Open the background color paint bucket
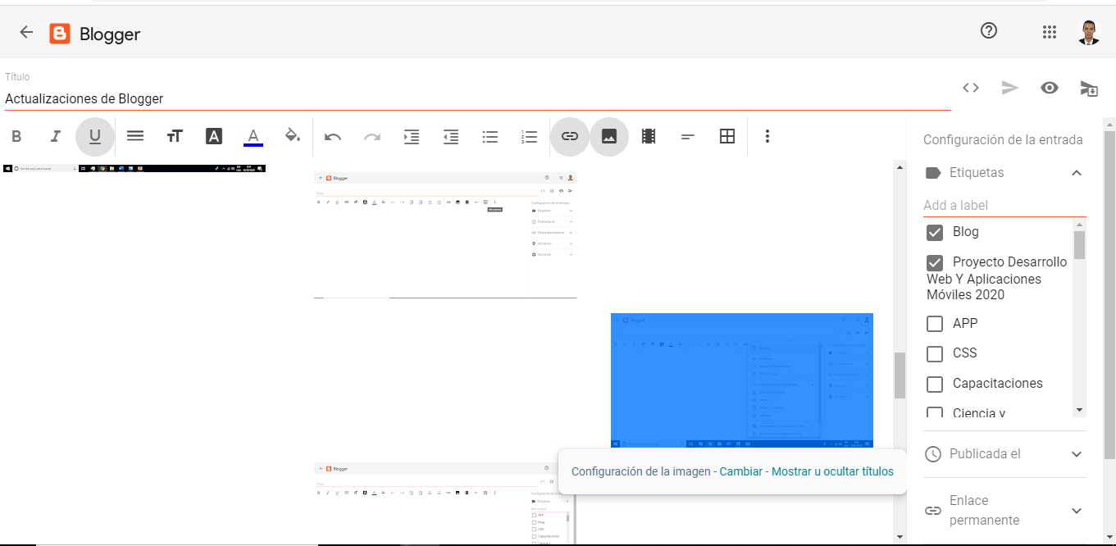This screenshot has height=546, width=1116. click(x=293, y=136)
